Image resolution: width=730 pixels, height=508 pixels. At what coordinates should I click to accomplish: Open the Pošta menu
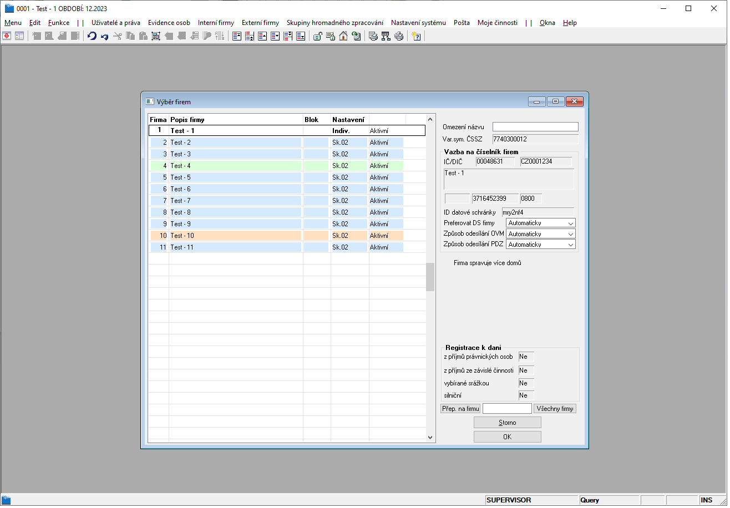pyautogui.click(x=462, y=23)
